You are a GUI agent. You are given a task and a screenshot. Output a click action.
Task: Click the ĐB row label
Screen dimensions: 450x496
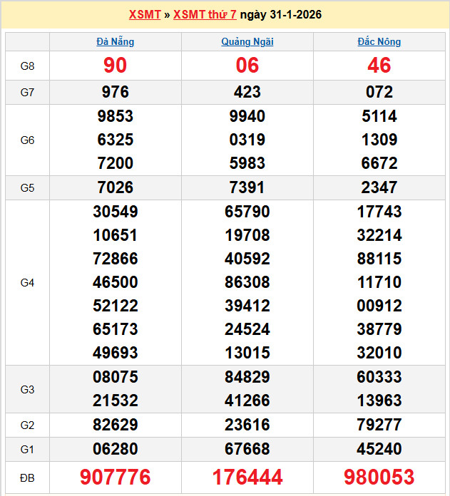(27, 477)
